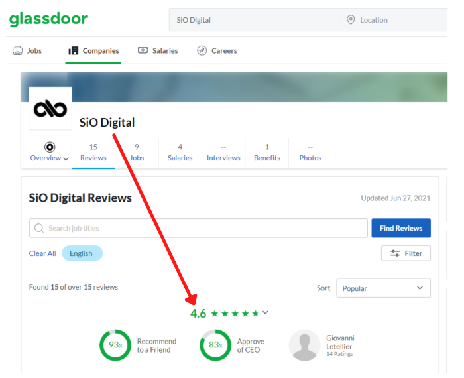Click the Giovanni Letellier CEO name
Viewport: 464px width, 378px height.
(x=340, y=342)
